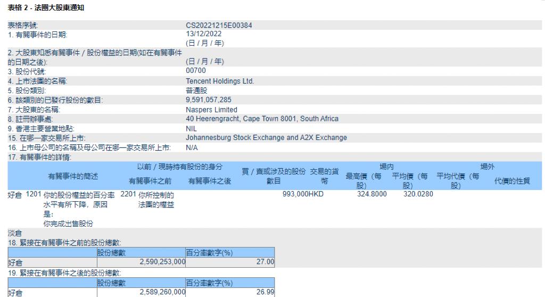Image resolution: width=545 pixels, height=297 pixels.
Task: Click the label 6. 該類別的已發行股份的數目
Action: (55, 100)
